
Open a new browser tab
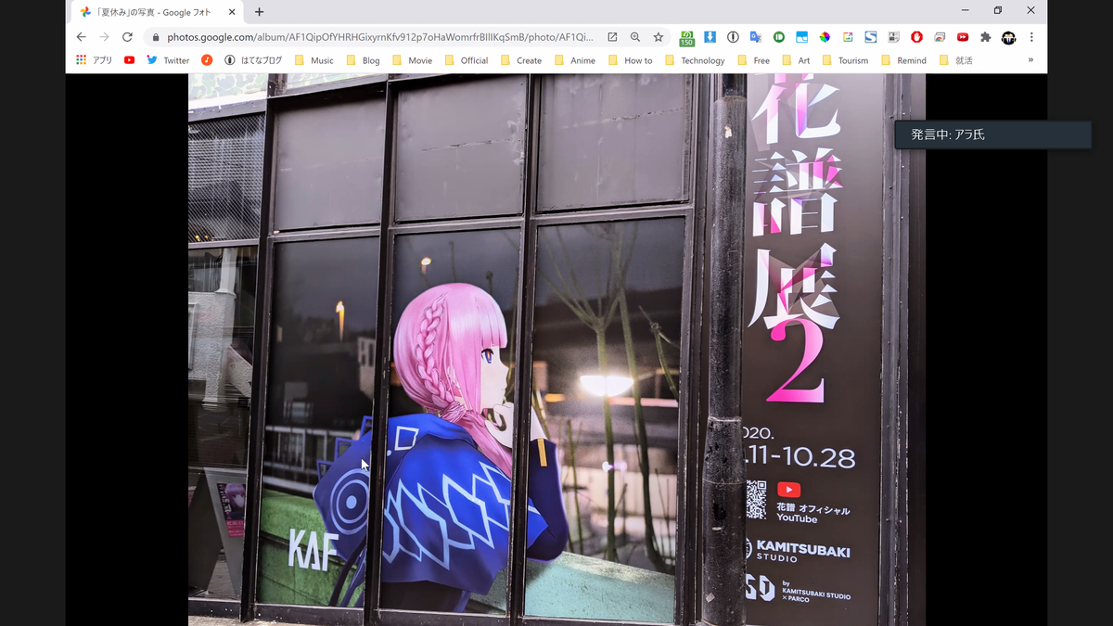tap(259, 12)
